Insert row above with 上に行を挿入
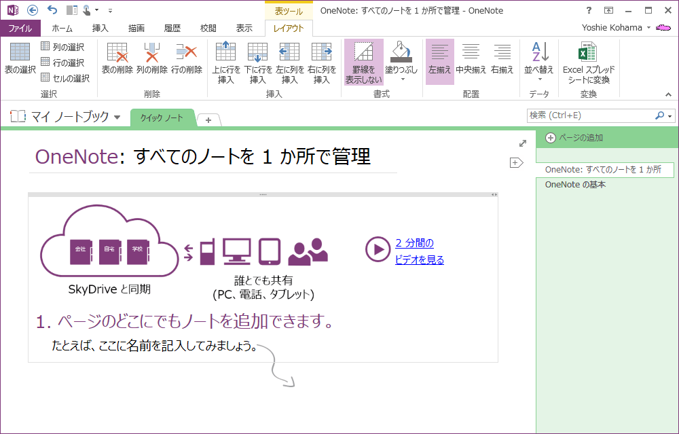Screen dimensions: 679x434 coord(225,62)
